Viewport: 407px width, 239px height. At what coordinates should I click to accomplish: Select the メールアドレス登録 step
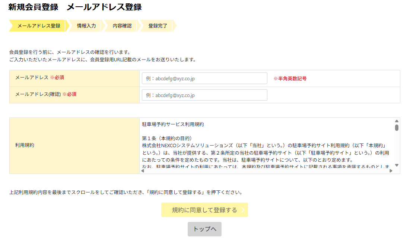pos(39,26)
